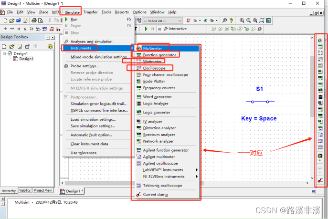The image size is (328, 219).
Task: Place a source component from components toolbar
Action: (x=5, y=29)
